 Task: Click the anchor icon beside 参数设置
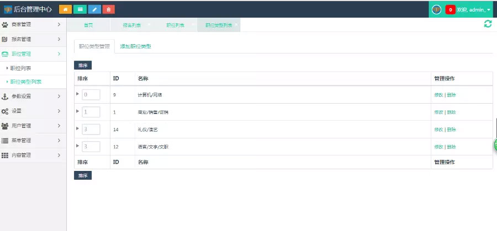coord(5,96)
